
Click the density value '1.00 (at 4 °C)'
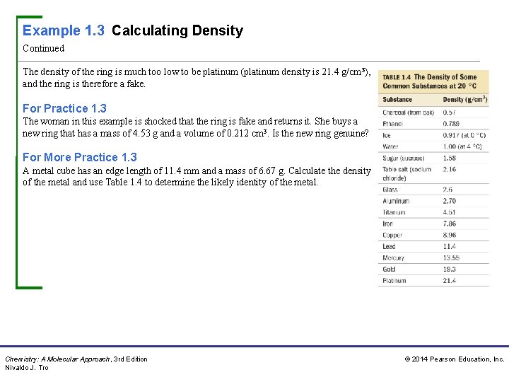[x=462, y=146]
